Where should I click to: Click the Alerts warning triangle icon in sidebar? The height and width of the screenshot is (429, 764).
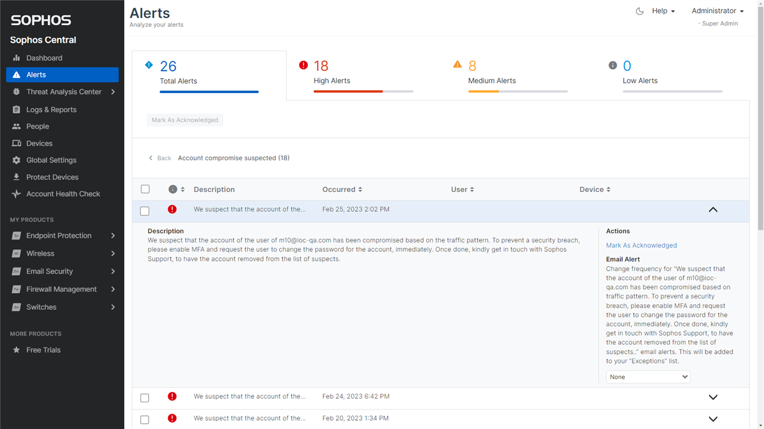[17, 74]
